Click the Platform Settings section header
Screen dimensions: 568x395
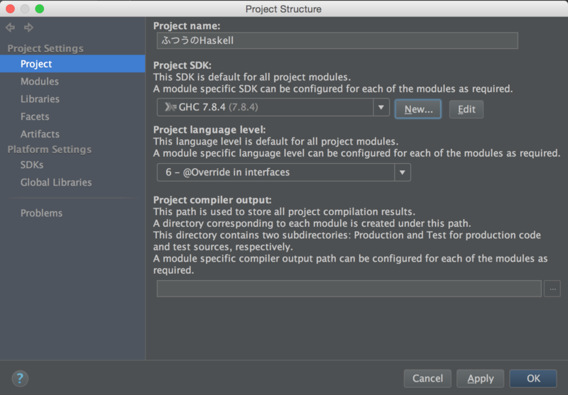pyautogui.click(x=49, y=150)
